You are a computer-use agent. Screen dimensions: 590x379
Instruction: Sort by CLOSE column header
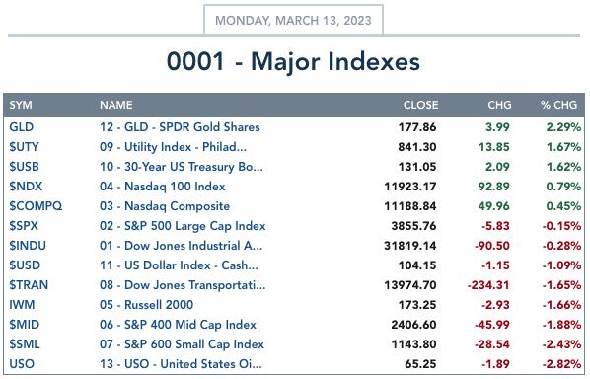point(420,105)
